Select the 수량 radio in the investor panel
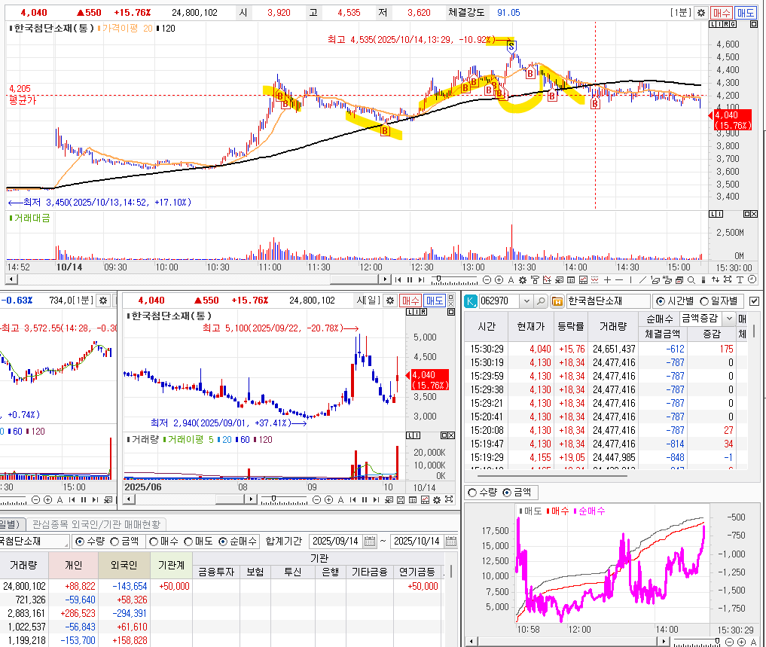 (80, 542)
